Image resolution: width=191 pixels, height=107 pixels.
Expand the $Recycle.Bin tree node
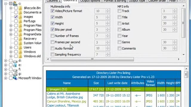click(x=11, y=8)
